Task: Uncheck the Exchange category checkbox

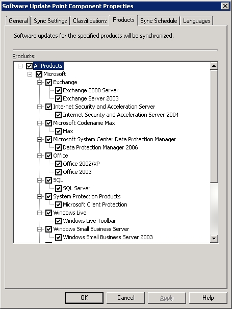Action: [48, 82]
